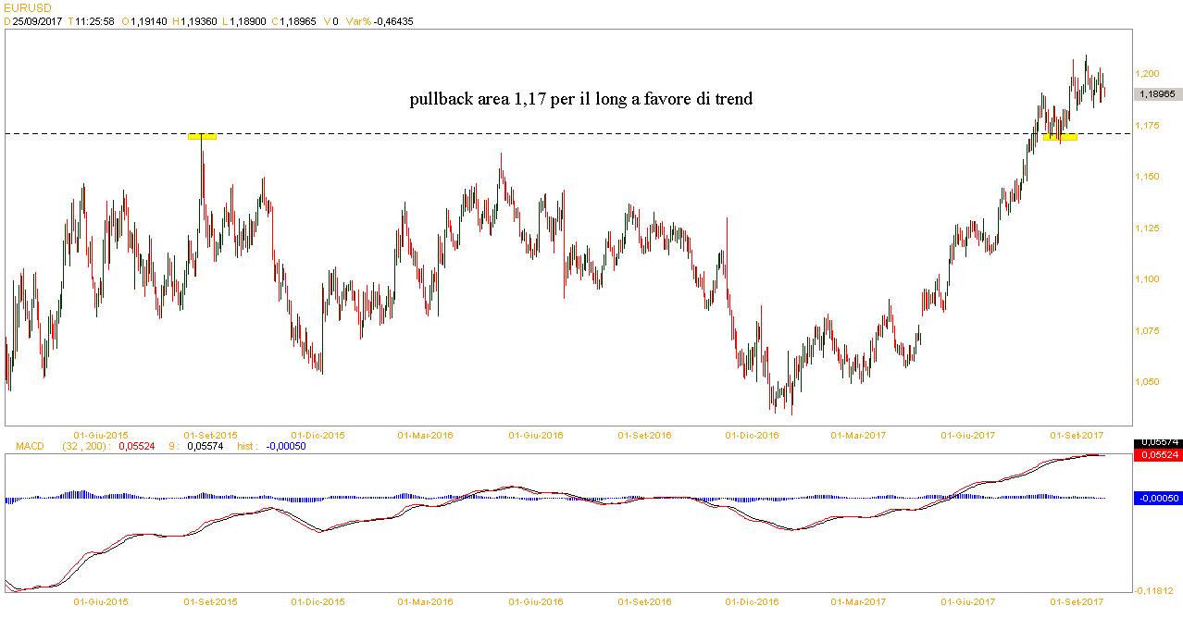
Task: Click the 1,075 price axis label
Action: [x=1148, y=330]
